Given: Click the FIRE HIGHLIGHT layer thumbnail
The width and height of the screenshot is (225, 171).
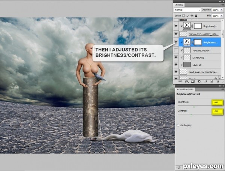Looking at the screenshot, I should coord(187,50).
